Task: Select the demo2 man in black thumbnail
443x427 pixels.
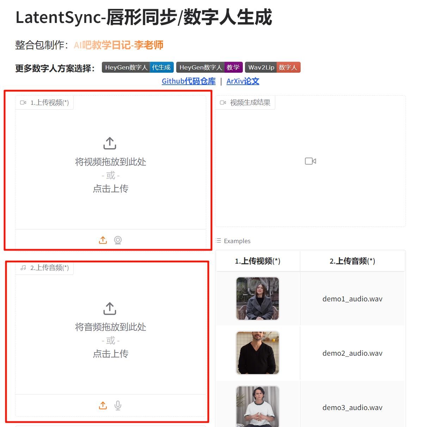Action: (257, 353)
